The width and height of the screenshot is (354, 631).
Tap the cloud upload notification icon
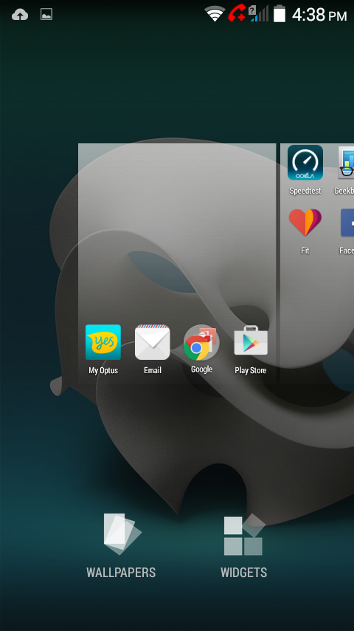[20, 15]
